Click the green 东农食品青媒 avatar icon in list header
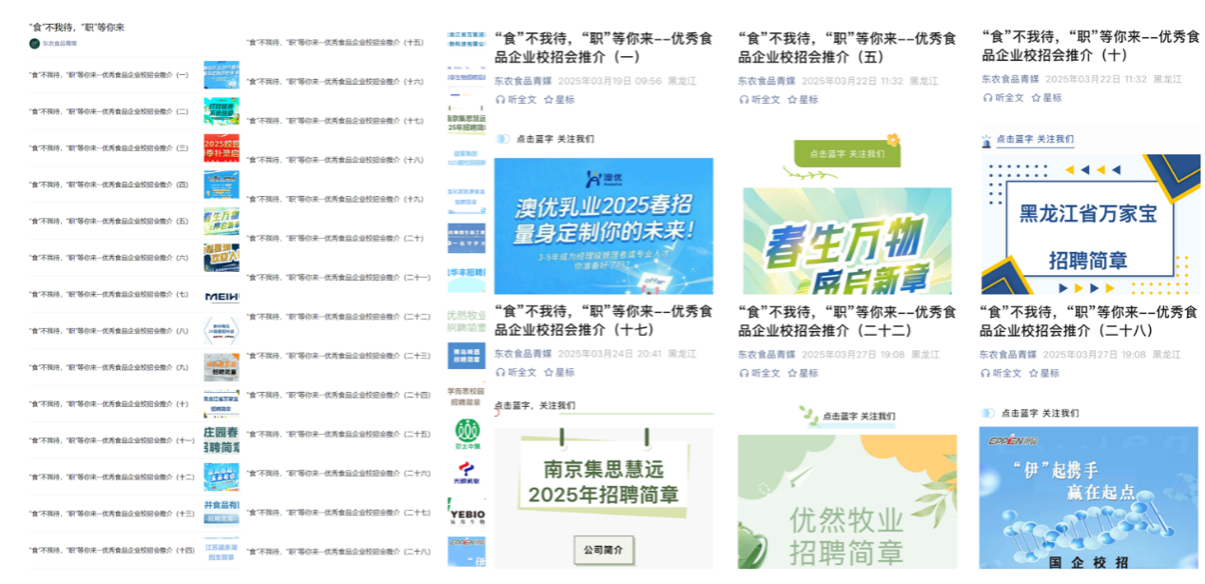 (34, 44)
